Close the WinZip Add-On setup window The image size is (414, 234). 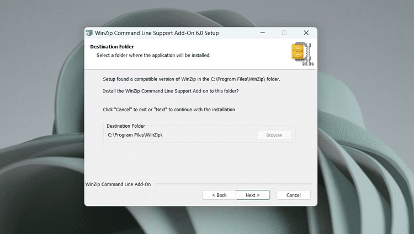pos(306,33)
